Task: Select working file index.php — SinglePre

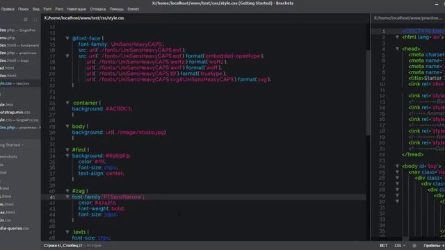Action: [x=17, y=30]
